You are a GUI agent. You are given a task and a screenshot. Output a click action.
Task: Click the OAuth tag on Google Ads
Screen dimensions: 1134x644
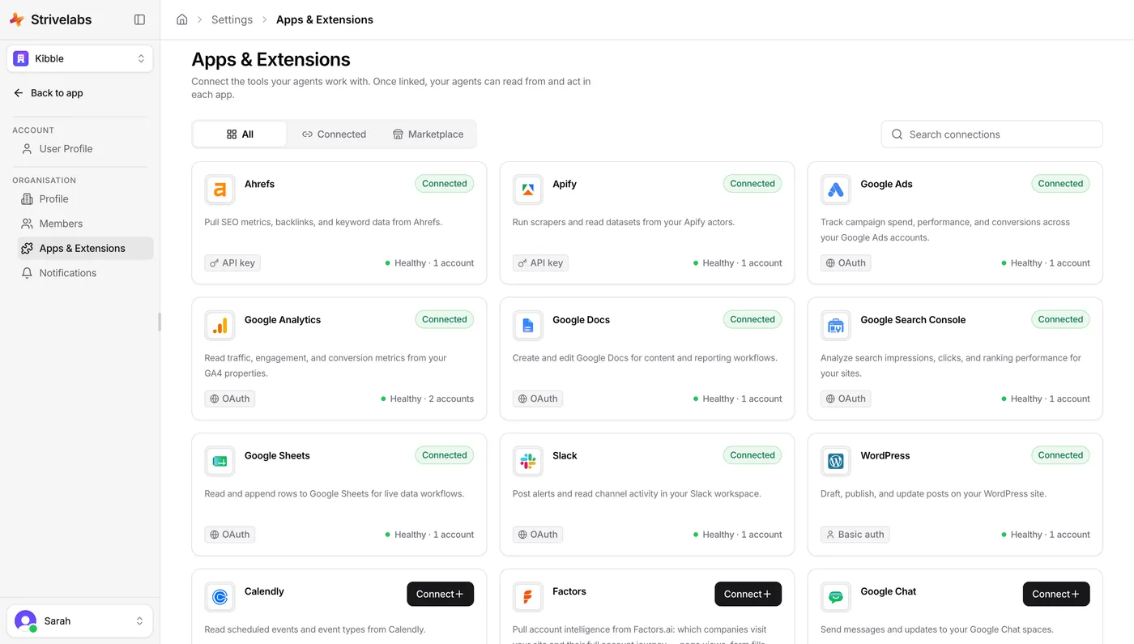(x=846, y=263)
